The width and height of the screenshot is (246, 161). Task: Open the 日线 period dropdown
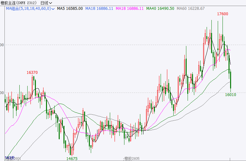[46, 3]
